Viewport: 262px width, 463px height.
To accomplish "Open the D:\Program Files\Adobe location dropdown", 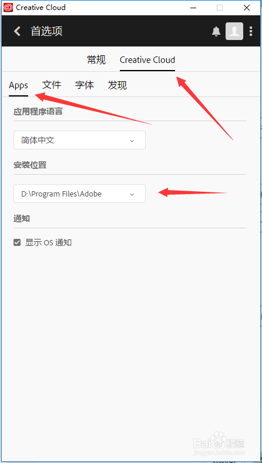I will 79,194.
